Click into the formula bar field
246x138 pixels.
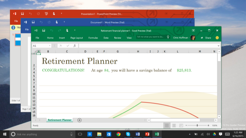148,46
